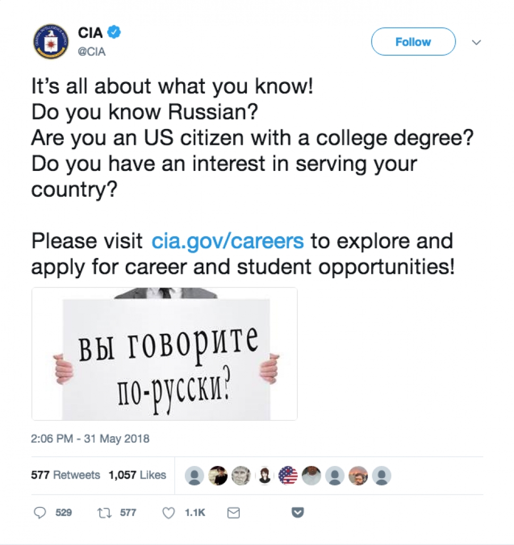Save tweet with the Pocket icon
The height and width of the screenshot is (545, 514).
tap(298, 513)
